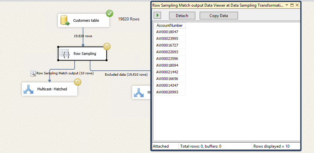Select the row AW00014347

(170, 85)
